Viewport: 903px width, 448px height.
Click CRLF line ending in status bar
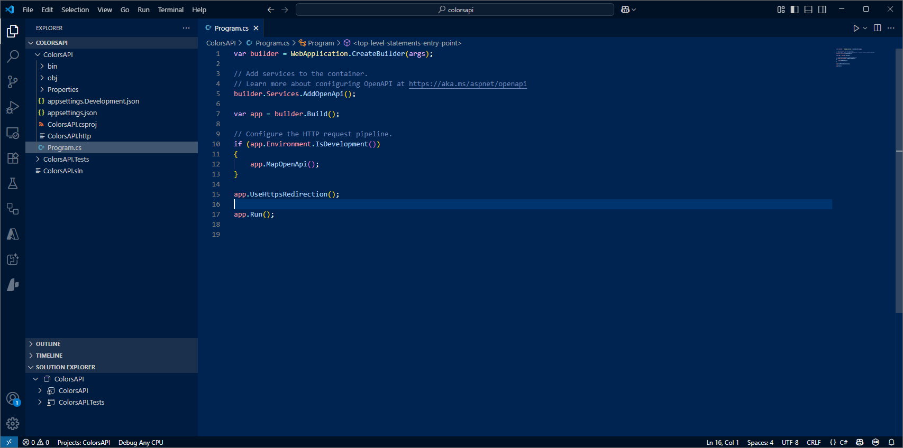[814, 443]
